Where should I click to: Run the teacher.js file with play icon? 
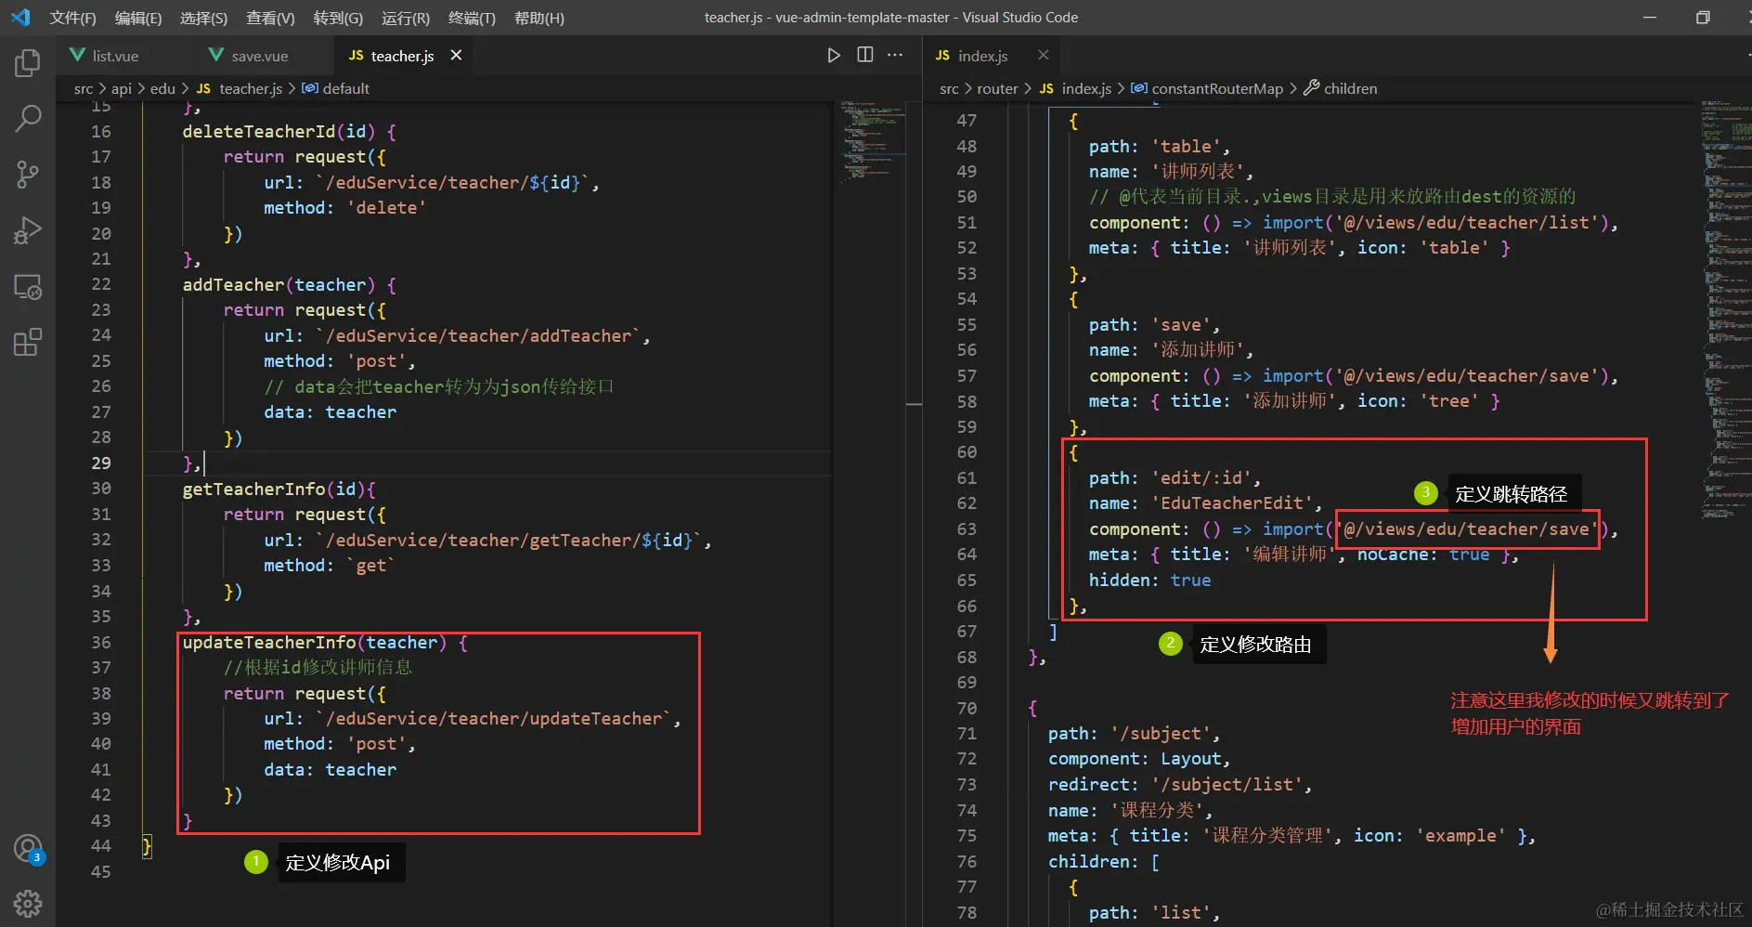pos(834,56)
